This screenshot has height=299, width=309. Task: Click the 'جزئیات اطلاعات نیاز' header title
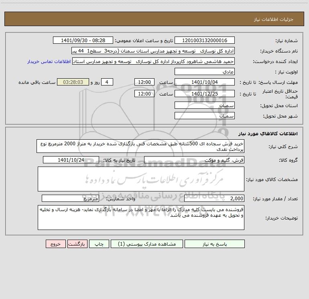[x=274, y=19]
